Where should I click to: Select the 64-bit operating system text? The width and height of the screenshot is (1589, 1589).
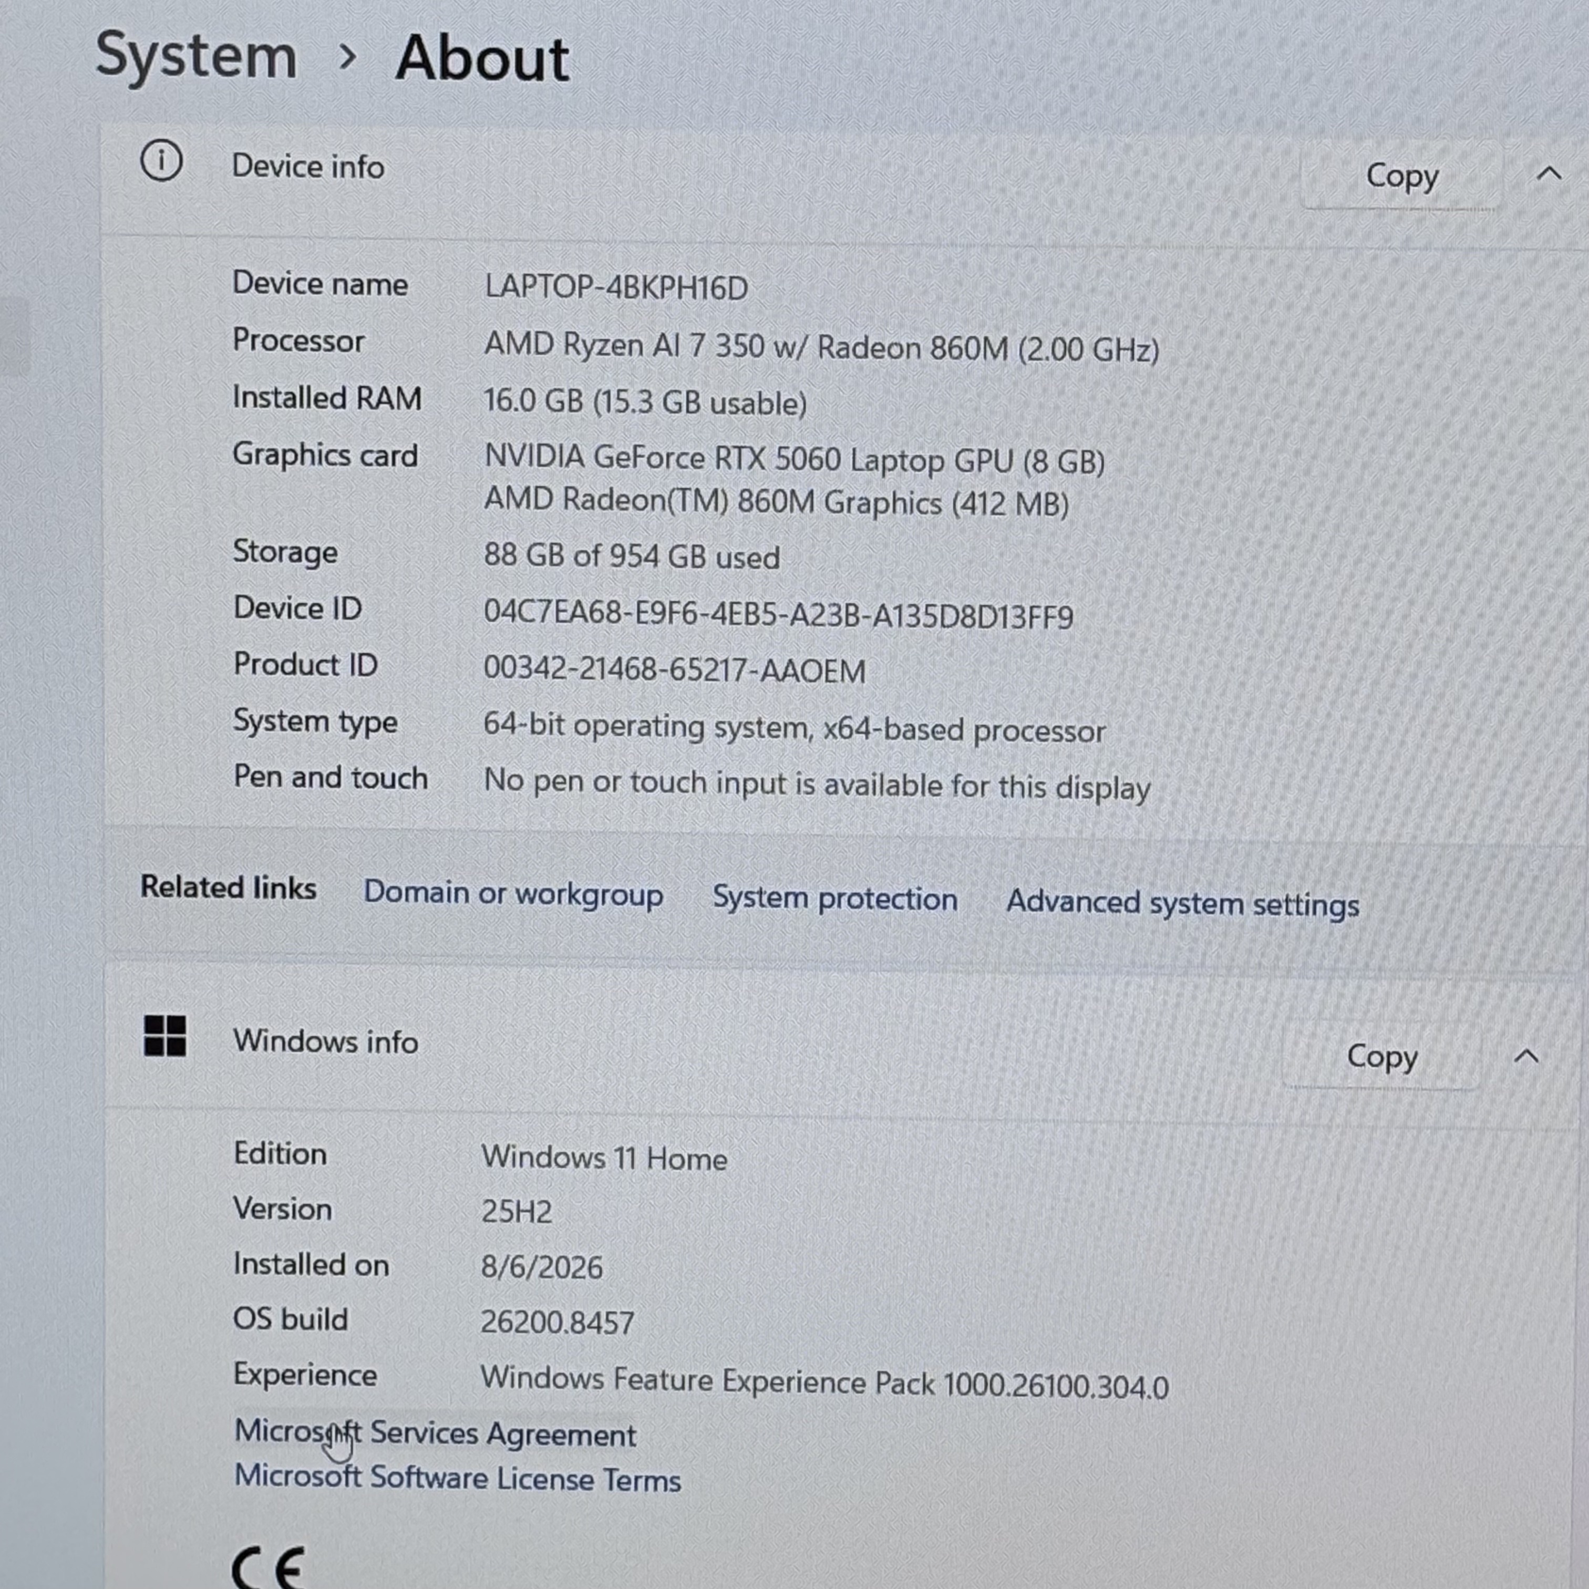tap(793, 729)
